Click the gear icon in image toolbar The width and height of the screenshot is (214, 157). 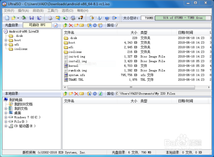tap(95, 25)
